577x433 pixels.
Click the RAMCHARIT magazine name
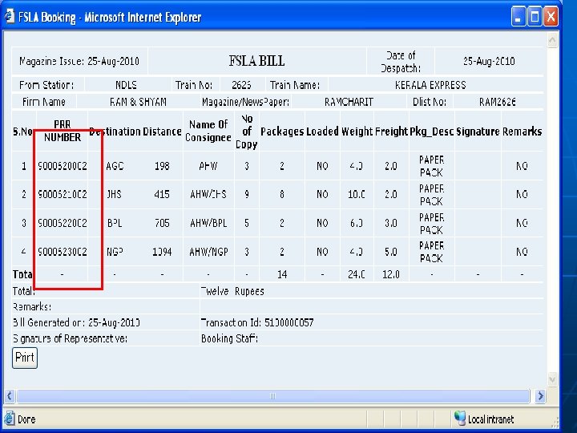coord(349,102)
